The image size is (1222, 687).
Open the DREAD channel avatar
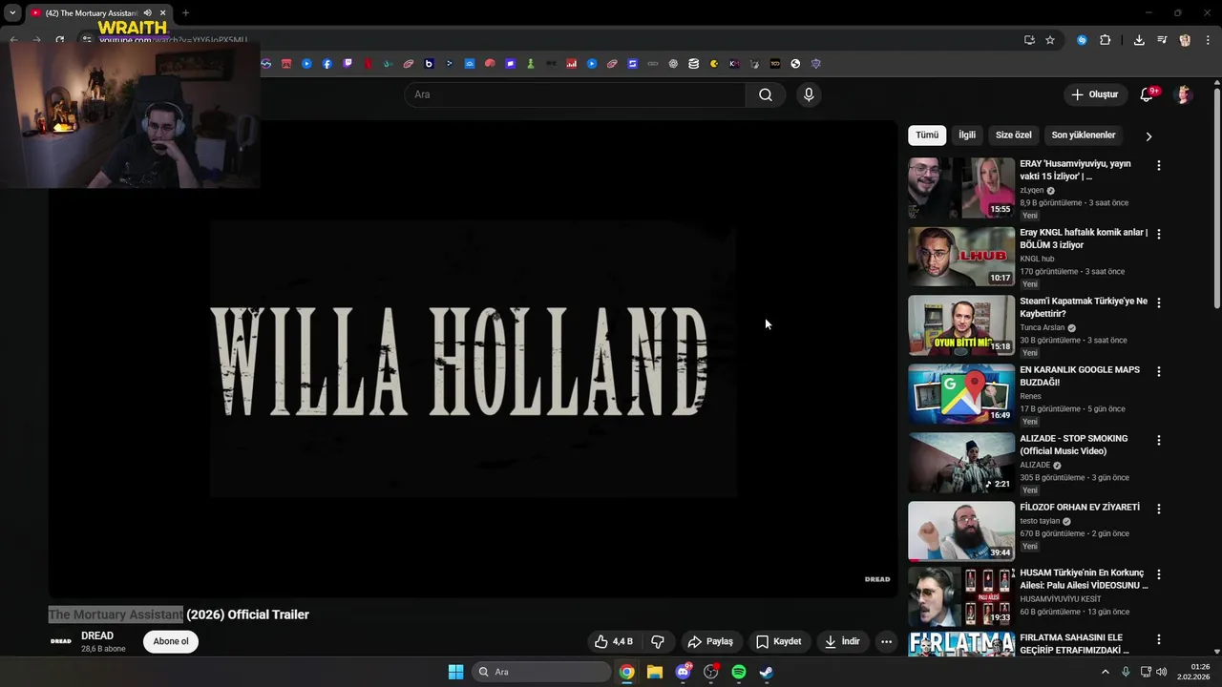click(x=61, y=641)
